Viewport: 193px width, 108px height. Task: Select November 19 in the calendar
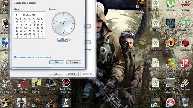(x=17, y=31)
